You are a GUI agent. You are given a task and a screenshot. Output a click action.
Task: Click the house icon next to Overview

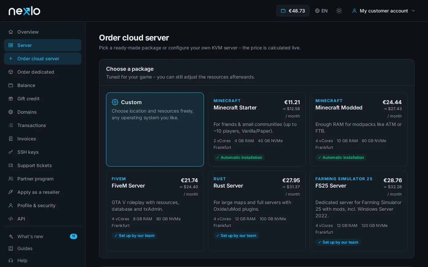[11, 32]
